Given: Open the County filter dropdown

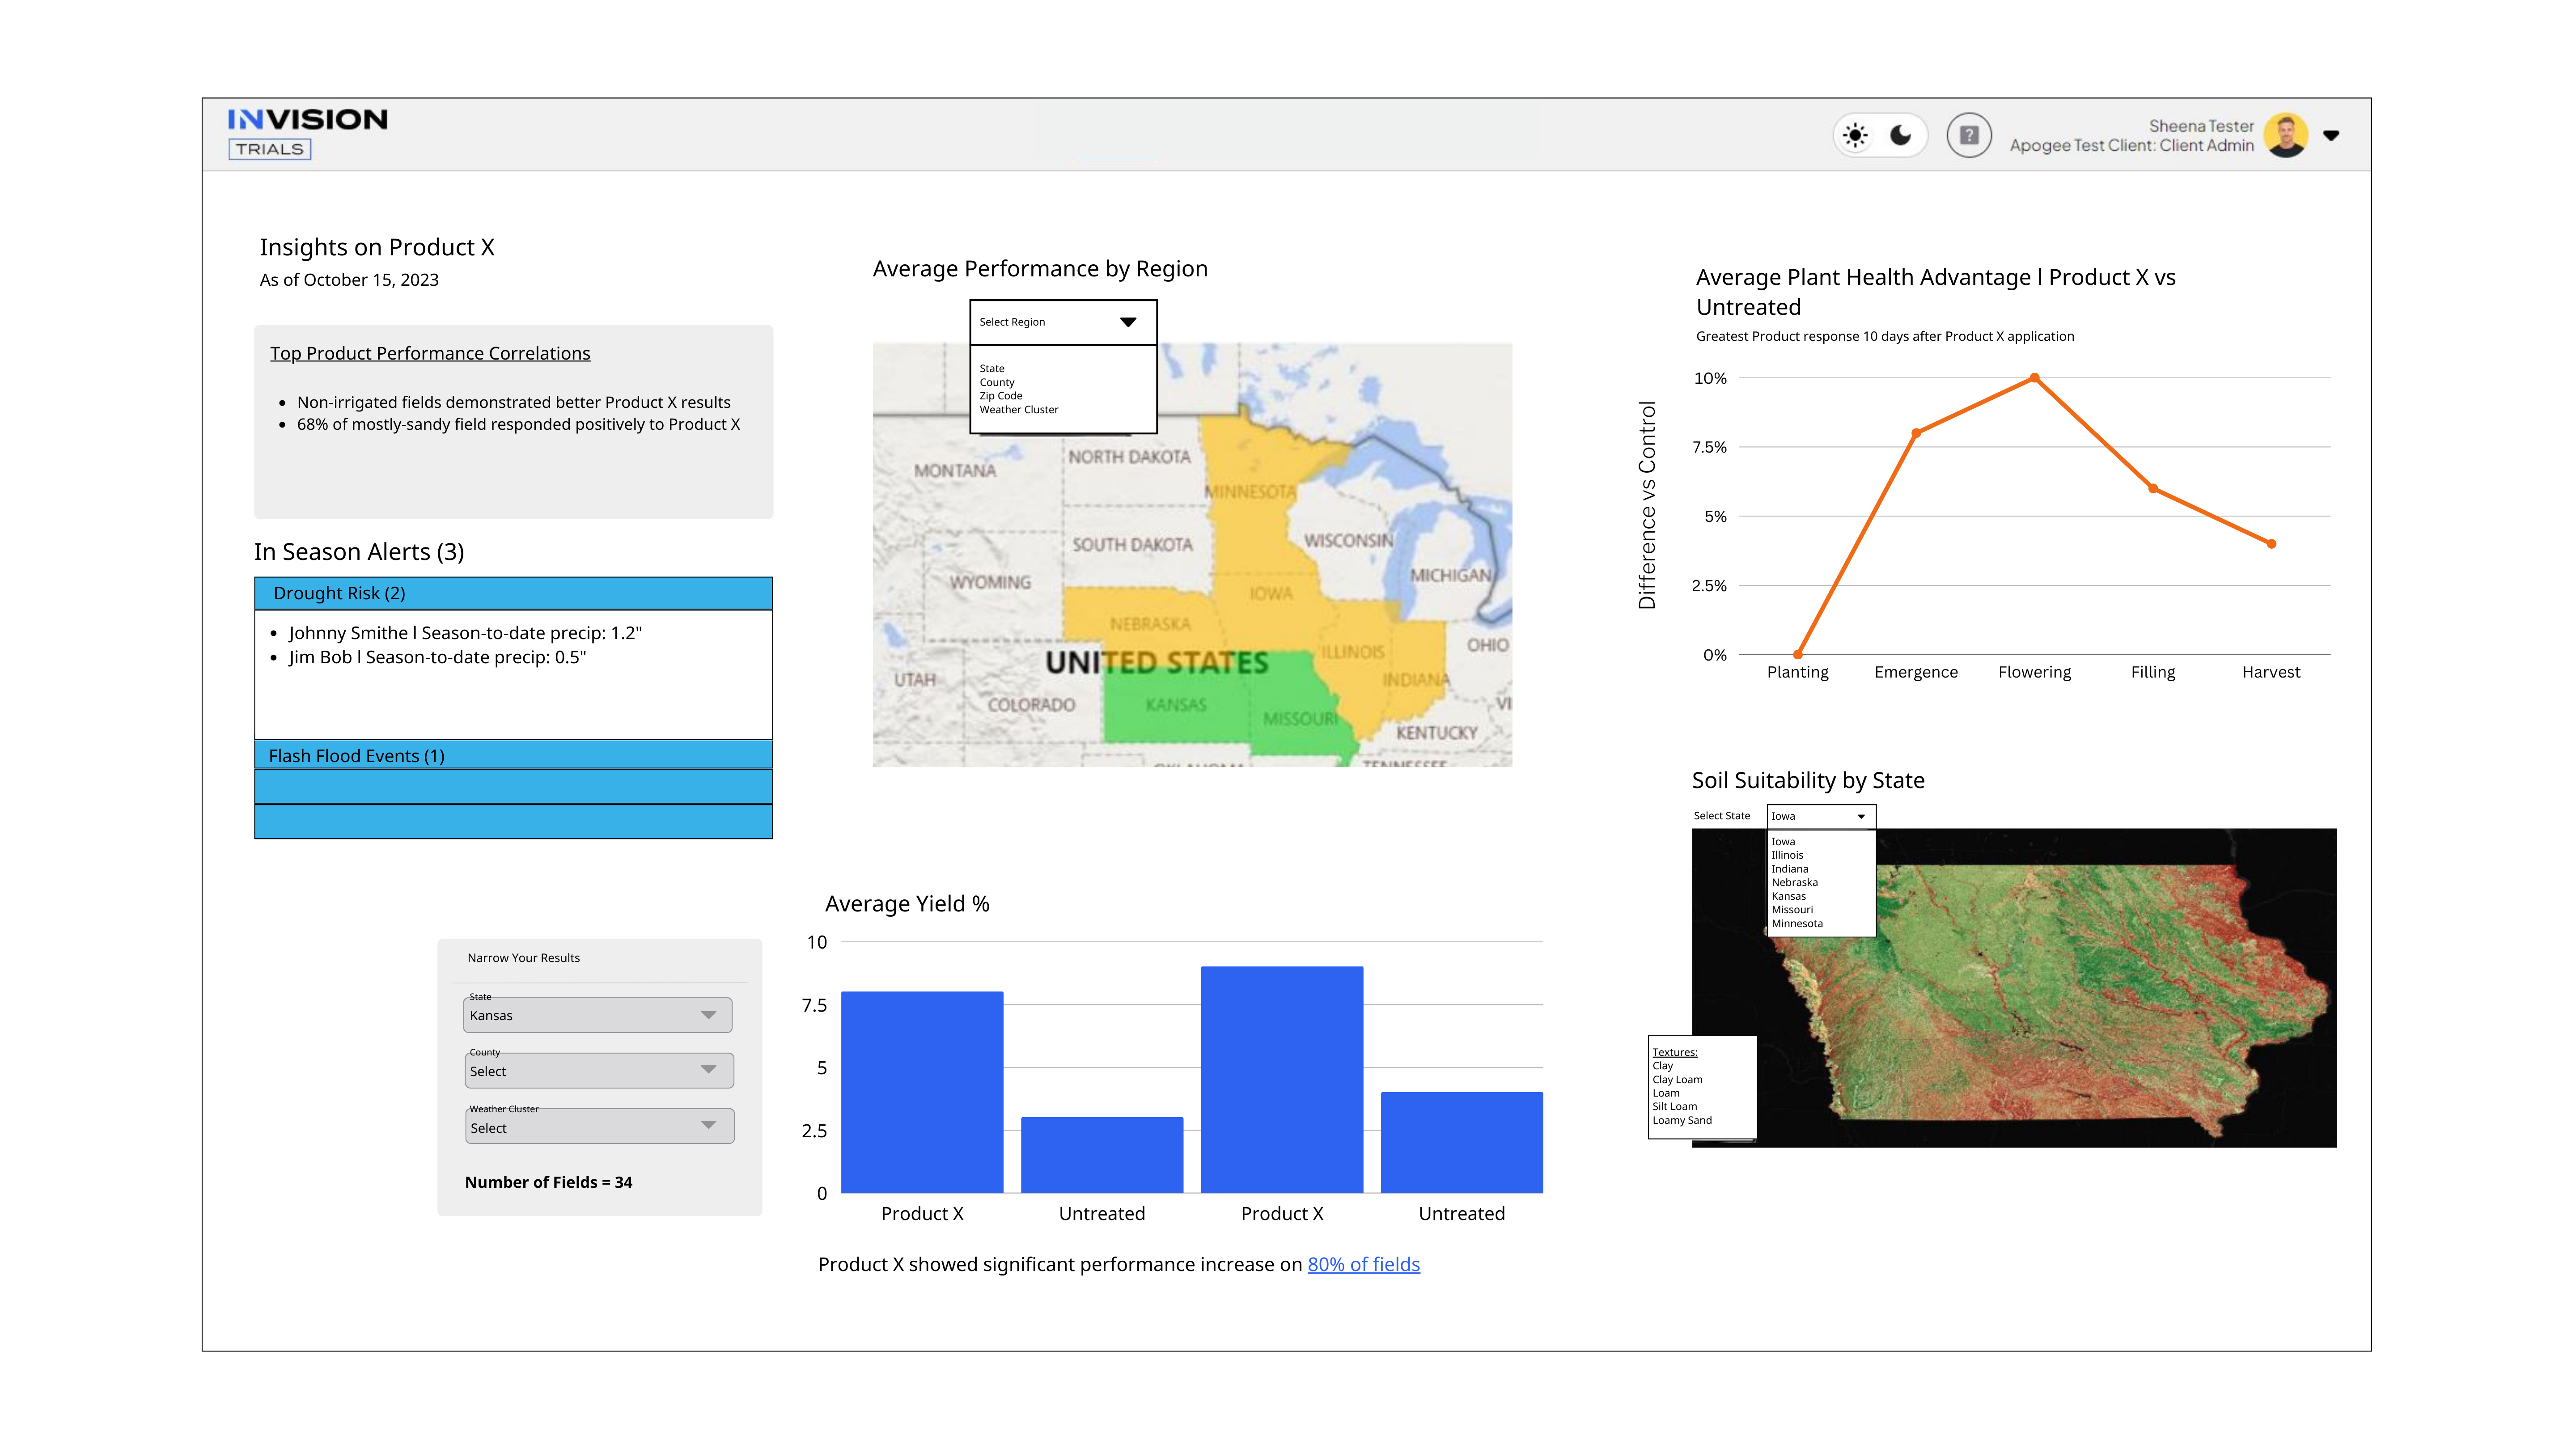Looking at the screenshot, I should click(598, 1070).
